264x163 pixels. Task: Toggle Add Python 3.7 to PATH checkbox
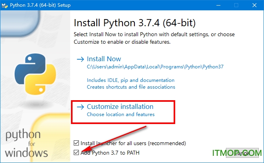[76, 153]
